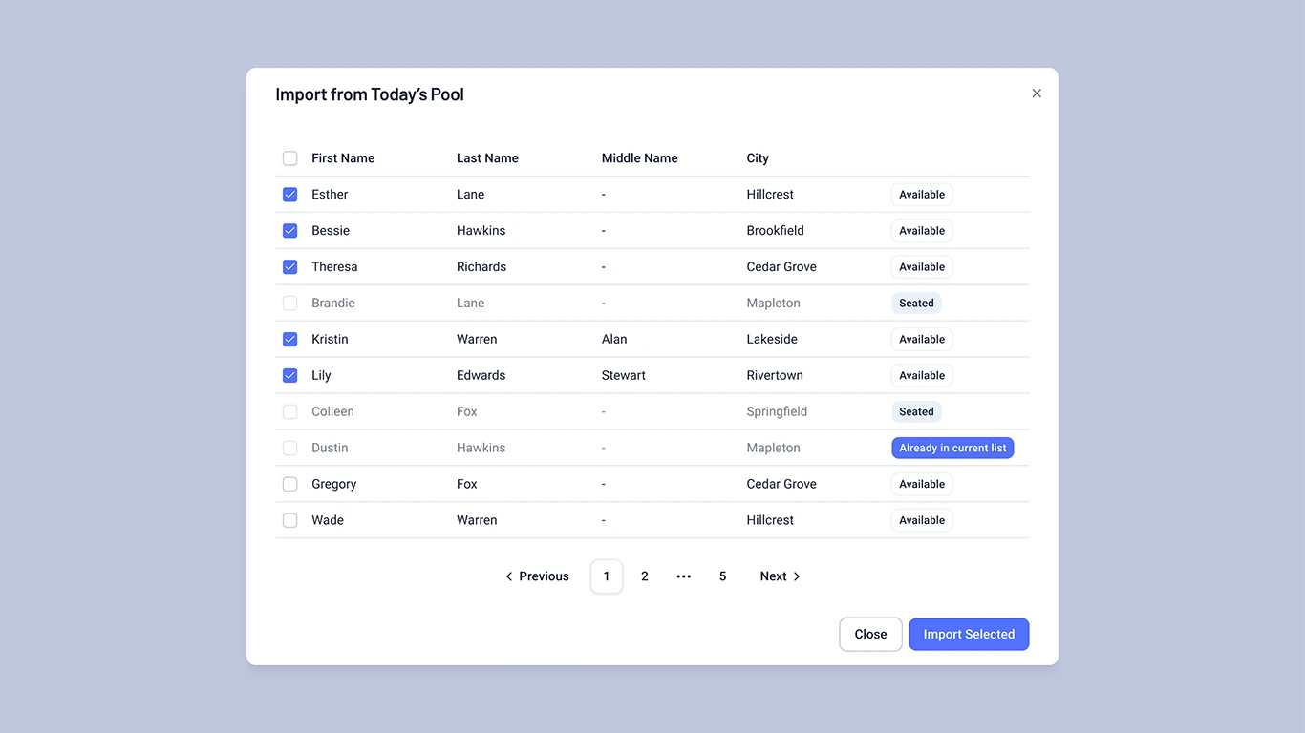Click the last name Richards
This screenshot has width=1305, height=733.
pyautogui.click(x=481, y=267)
